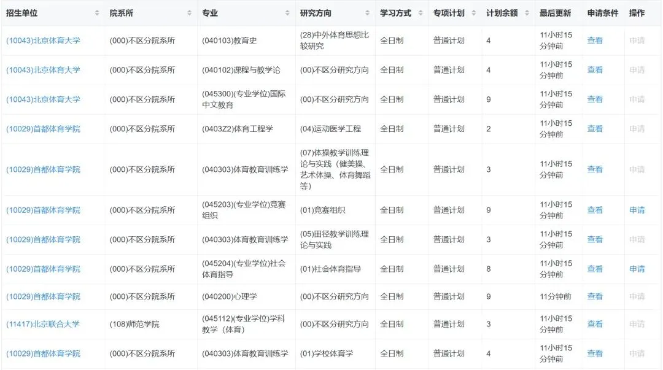Open 首都体育学院 link in the 体育工程学 row
Screen dimensions: 663x370
(x=43, y=128)
